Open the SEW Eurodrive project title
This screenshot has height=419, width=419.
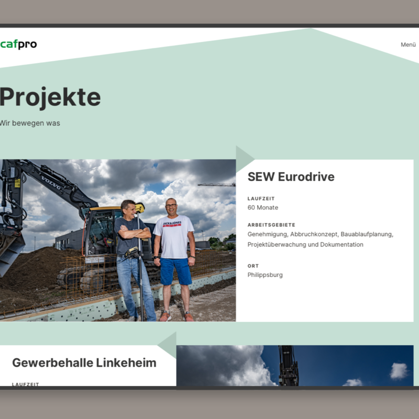[291, 177]
